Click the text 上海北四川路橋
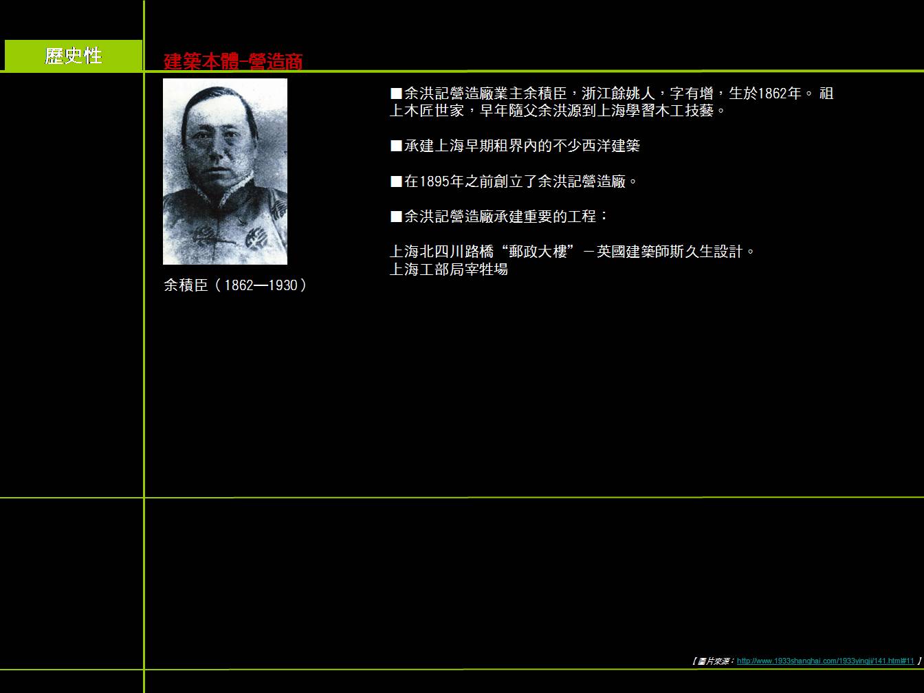Viewport: 924px width, 693px height. pyautogui.click(x=443, y=252)
